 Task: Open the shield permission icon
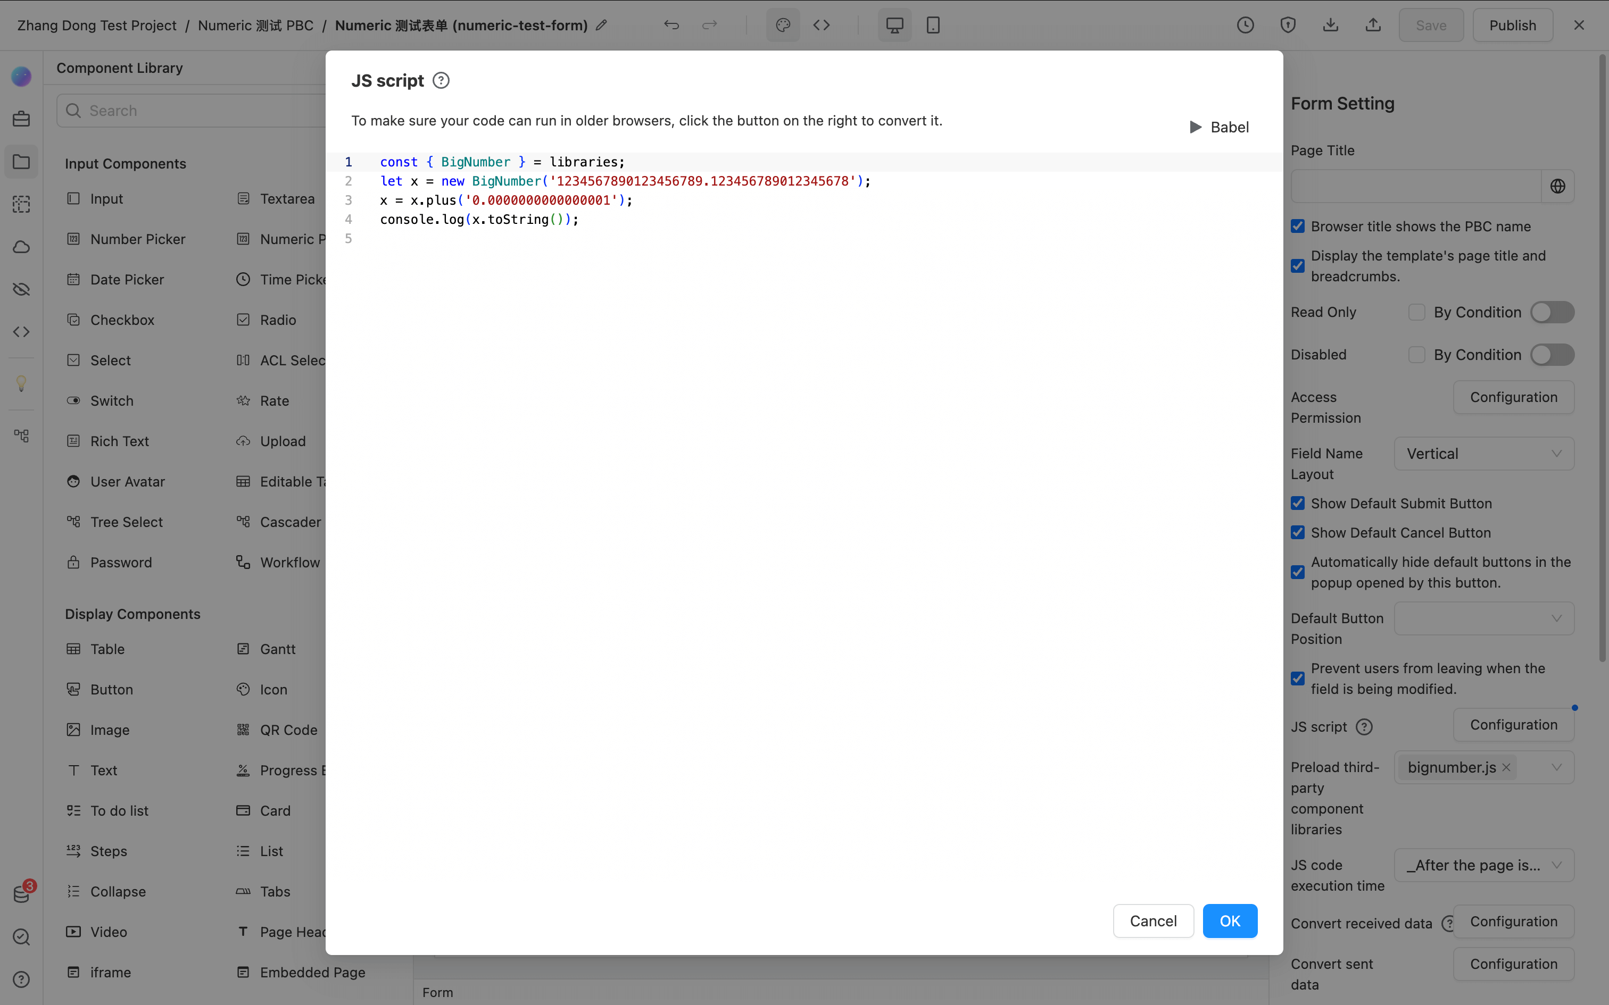click(1288, 26)
